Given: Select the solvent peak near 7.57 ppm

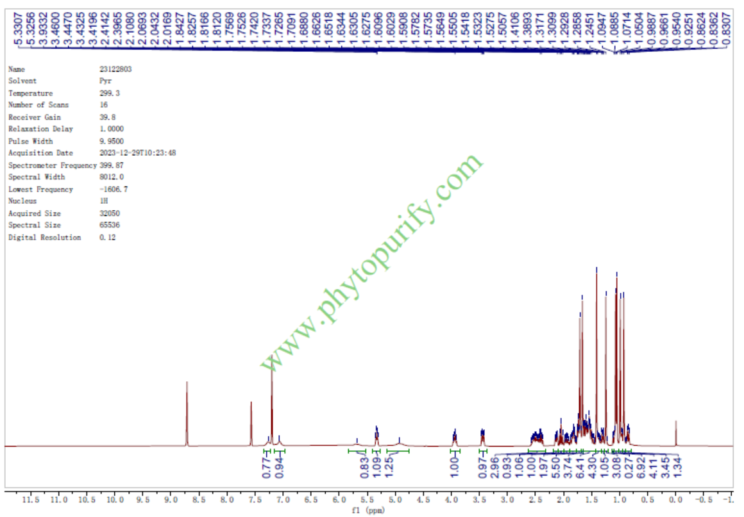Looking at the screenshot, I should pyautogui.click(x=251, y=423).
